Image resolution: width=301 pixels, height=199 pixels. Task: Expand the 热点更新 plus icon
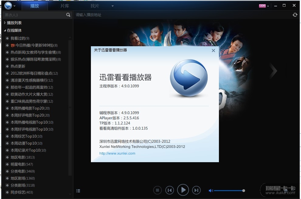pyautogui.click(x=7, y=66)
